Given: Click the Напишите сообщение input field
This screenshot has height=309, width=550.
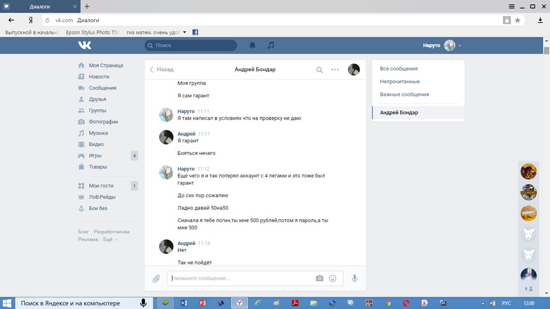Looking at the screenshot, I should coord(241,279).
